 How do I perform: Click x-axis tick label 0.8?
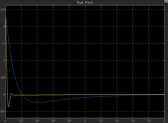69,121
